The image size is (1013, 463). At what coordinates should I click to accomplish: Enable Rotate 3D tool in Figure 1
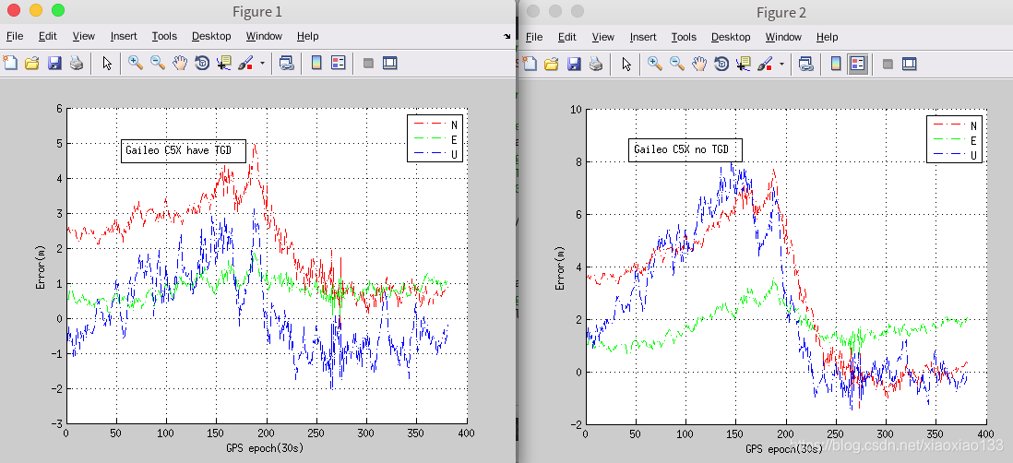(x=201, y=64)
